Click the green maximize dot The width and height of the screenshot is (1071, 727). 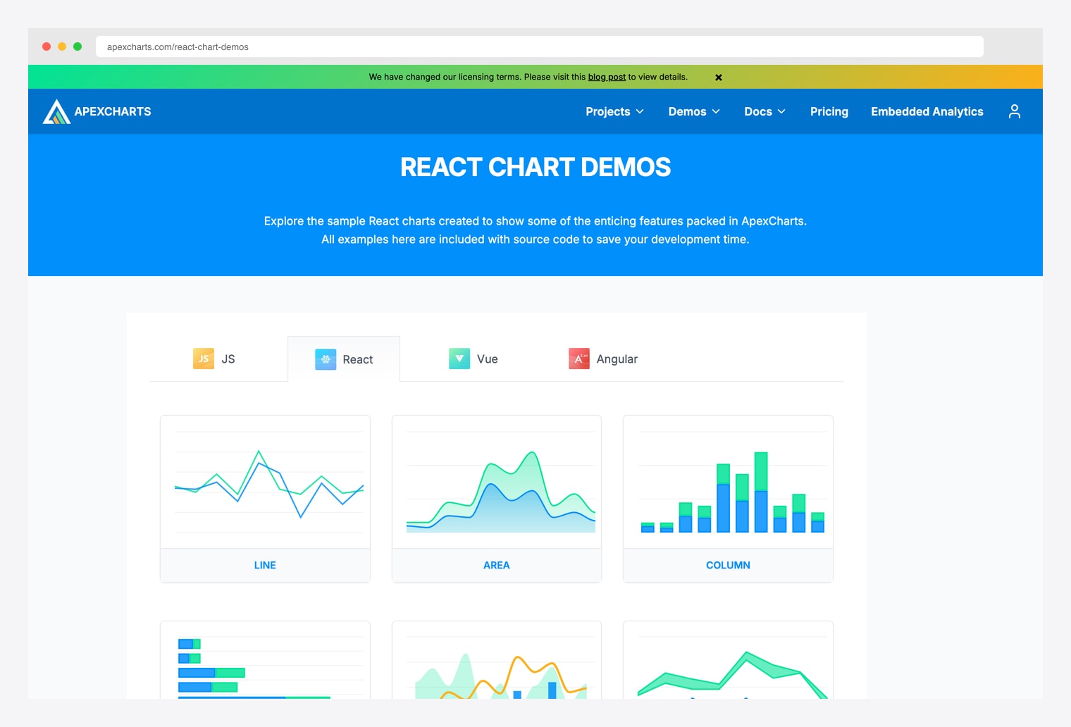tap(78, 46)
